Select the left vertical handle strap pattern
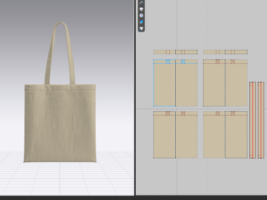Screen dimensions: 267x200 coord(253,120)
